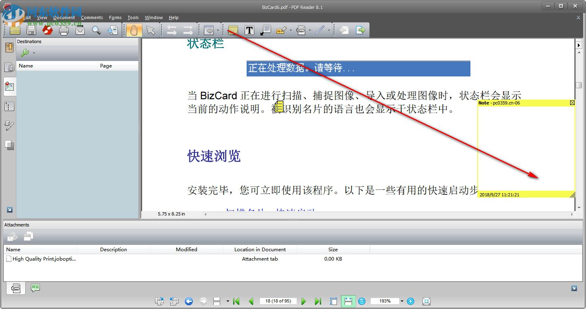Open the Layers side panel

pos(9,145)
